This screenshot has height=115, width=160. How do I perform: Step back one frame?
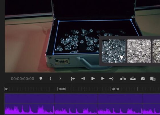tap(83, 79)
